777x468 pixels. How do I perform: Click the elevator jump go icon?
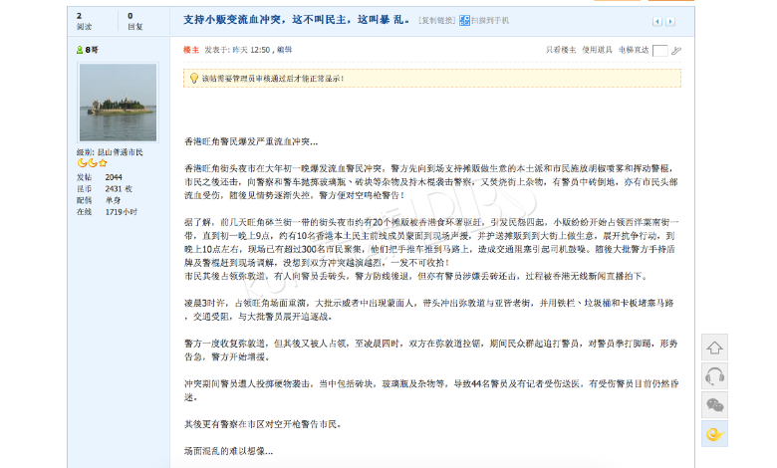click(x=676, y=50)
